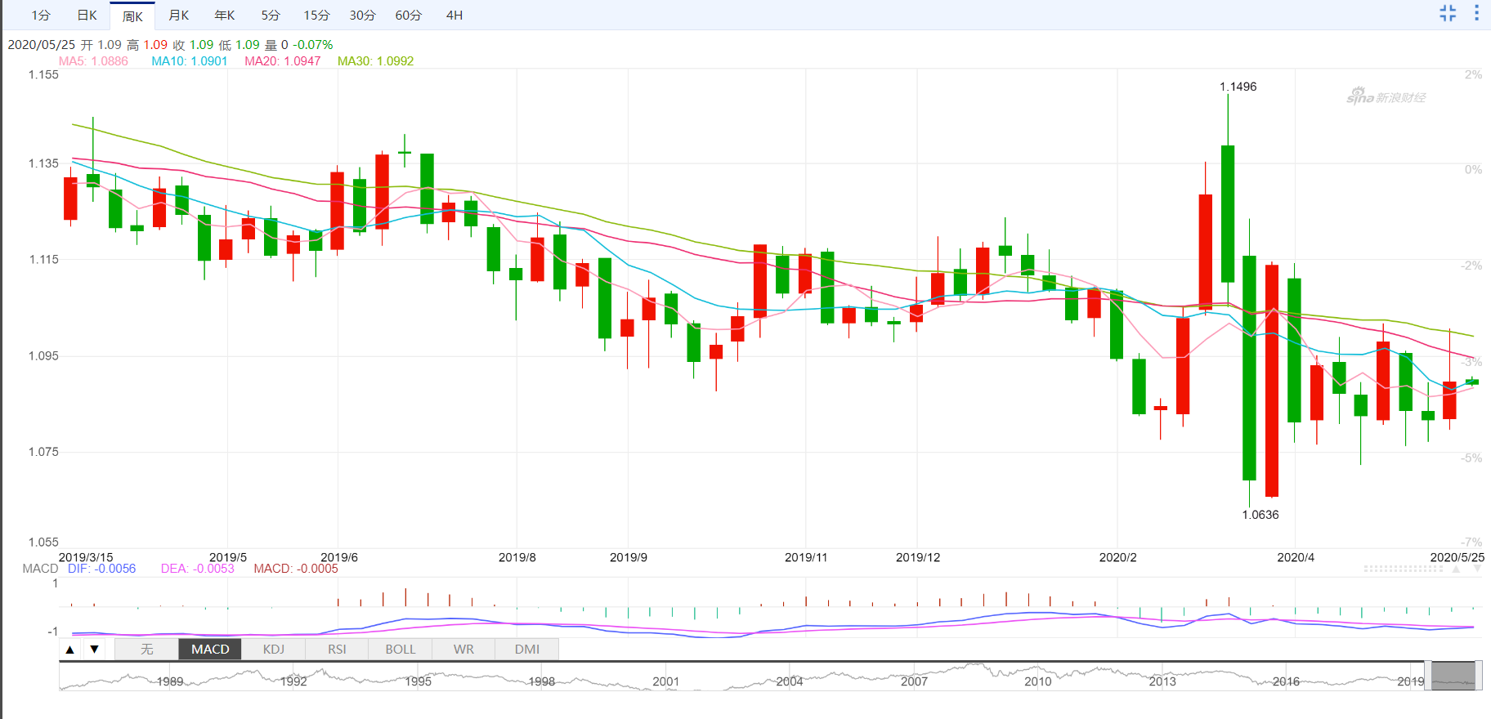Select the KDJ indicator button

coord(274,650)
